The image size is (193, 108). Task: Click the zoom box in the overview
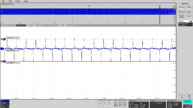[160, 15]
